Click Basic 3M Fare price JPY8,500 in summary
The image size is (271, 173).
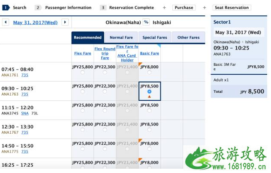(256, 67)
